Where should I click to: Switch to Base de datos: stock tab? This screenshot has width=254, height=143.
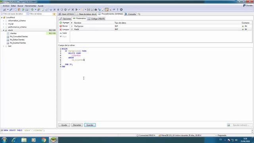[86, 14]
